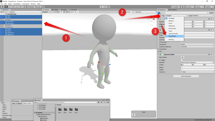Click the Add Component button
This screenshot has width=215, height=121.
click(x=186, y=76)
